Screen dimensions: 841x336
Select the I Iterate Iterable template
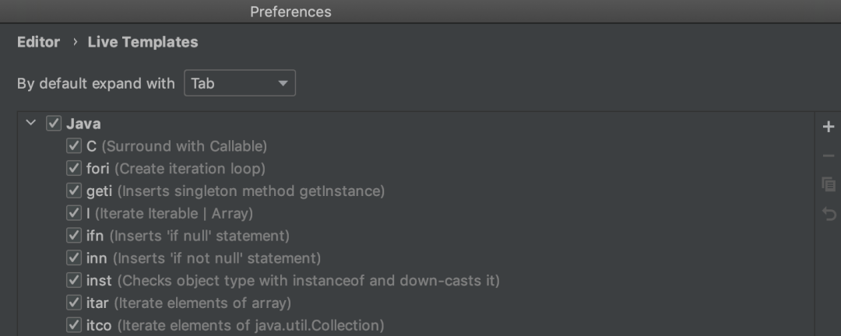(170, 213)
